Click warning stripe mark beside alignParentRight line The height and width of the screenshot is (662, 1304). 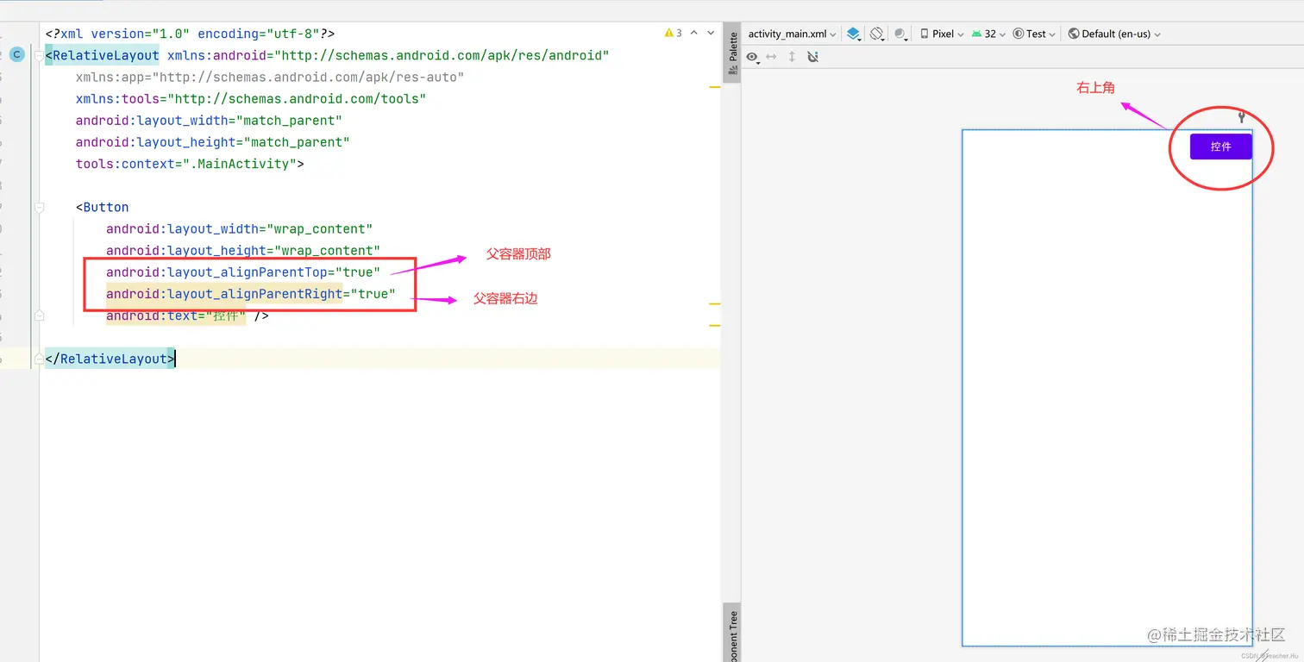coord(714,304)
